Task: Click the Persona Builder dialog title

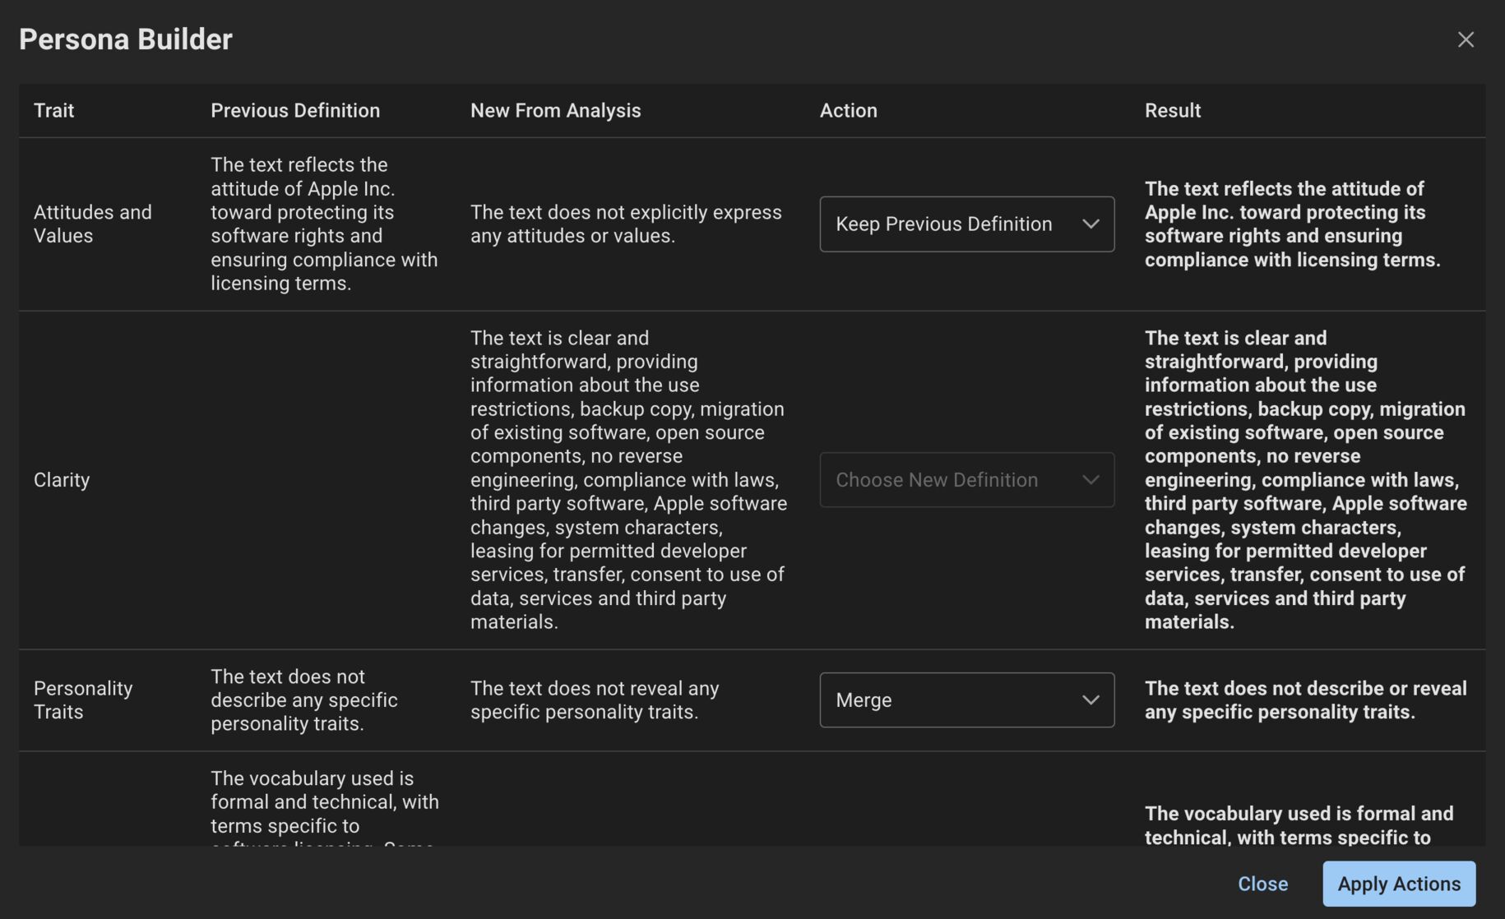Action: point(126,39)
